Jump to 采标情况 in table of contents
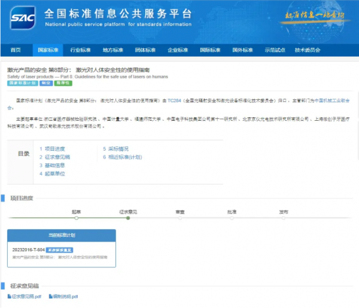This screenshot has height=308, width=359. pyautogui.click(x=118, y=149)
